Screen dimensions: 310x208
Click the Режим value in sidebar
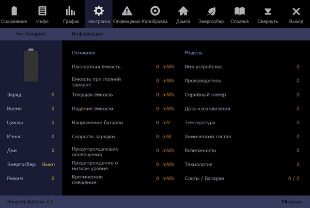(x=53, y=178)
